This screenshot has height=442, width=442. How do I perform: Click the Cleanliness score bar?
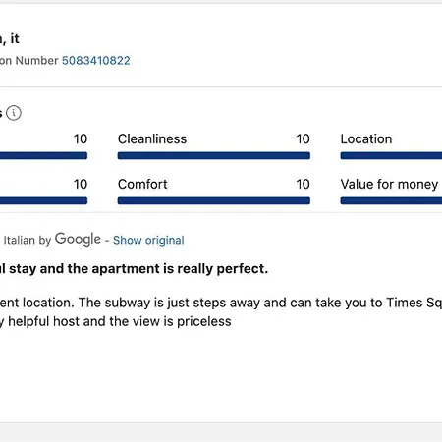point(214,155)
